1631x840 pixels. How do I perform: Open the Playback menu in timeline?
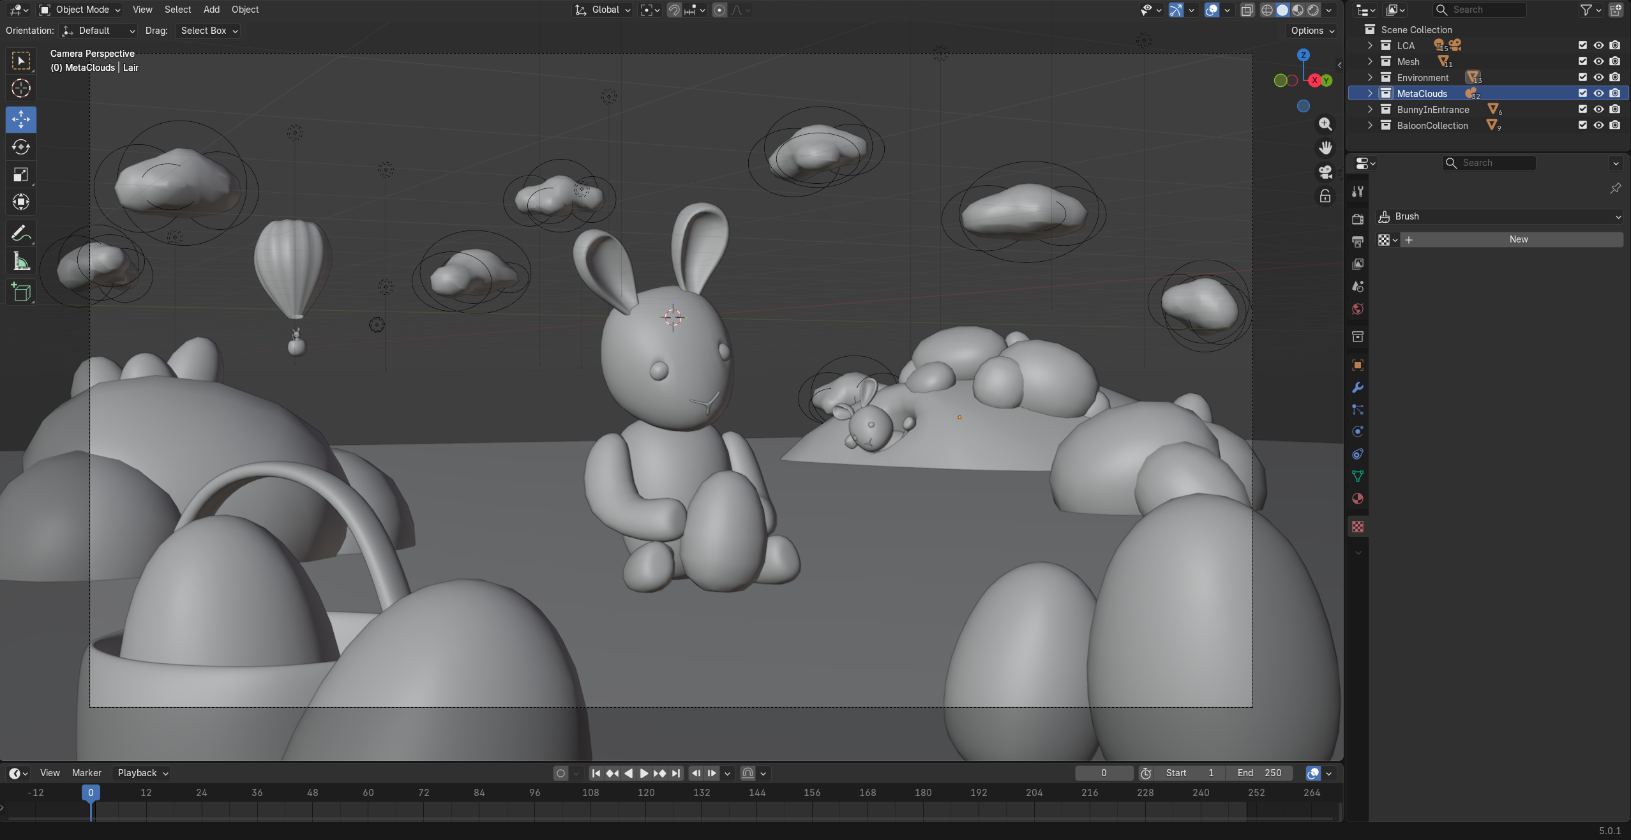point(142,773)
